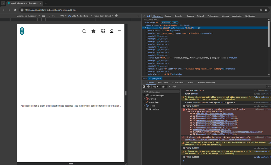The image size is (271, 165).
Task: Expand the __NEXT_DATA__ script node
Action: 147,33
